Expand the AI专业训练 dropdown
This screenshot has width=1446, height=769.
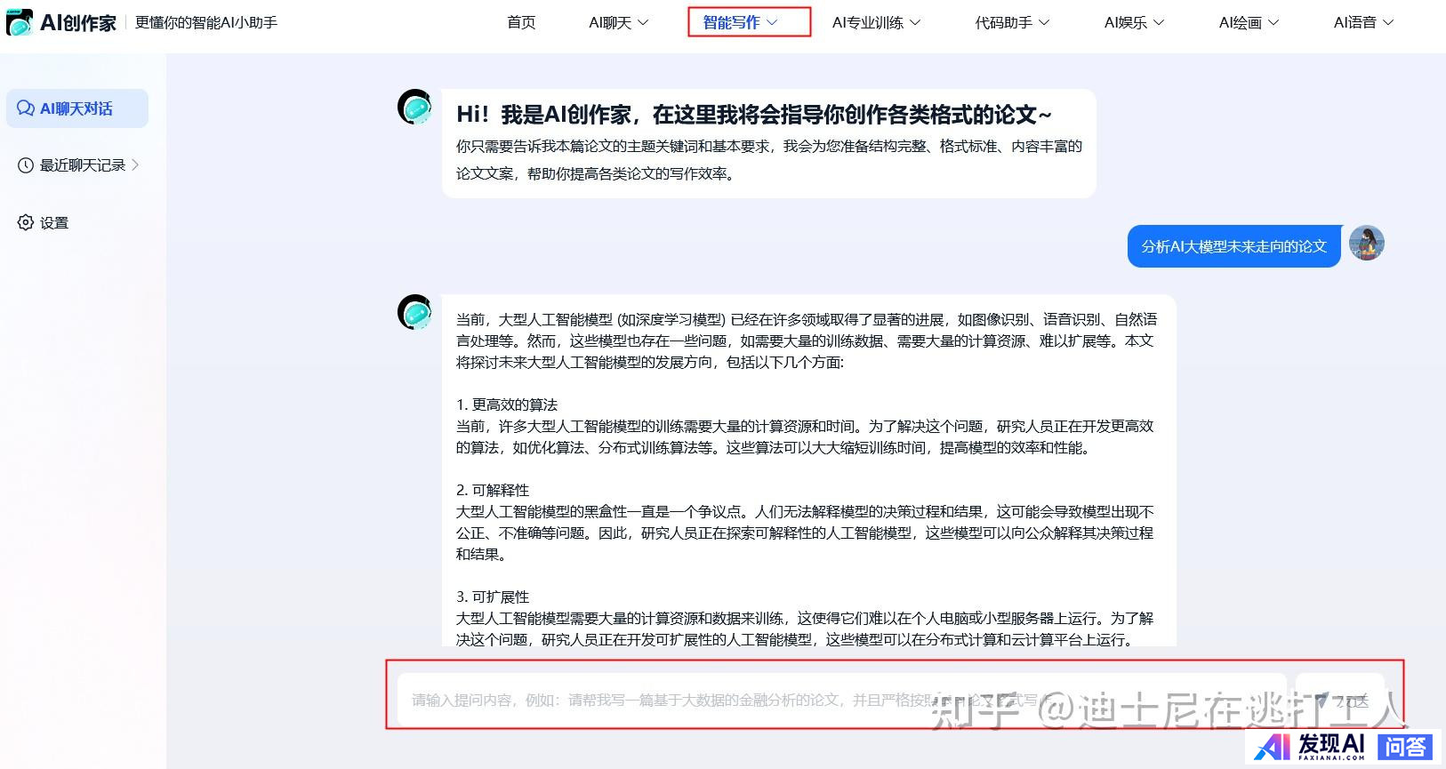click(876, 22)
